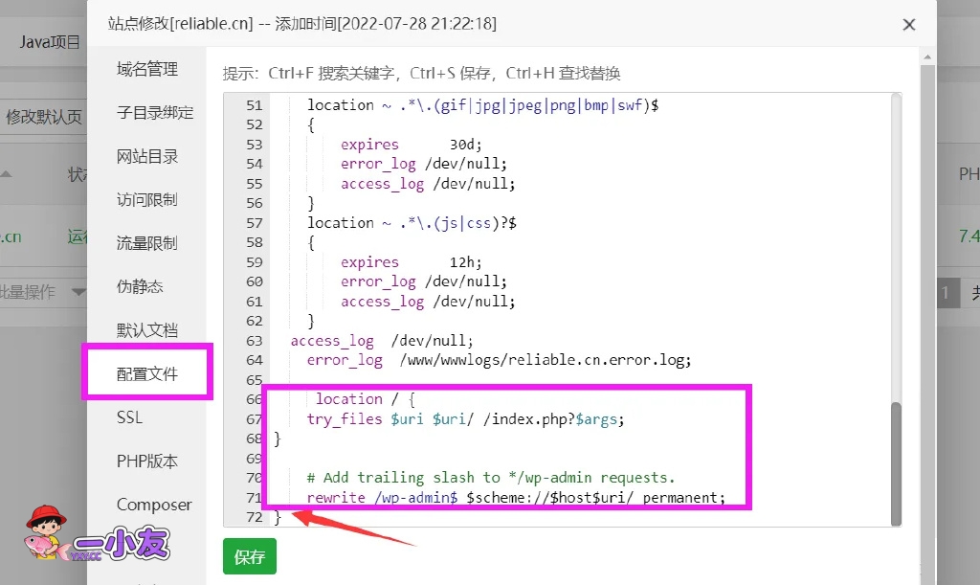Click the green 保存 button
This screenshot has width=980, height=585.
coord(249,556)
